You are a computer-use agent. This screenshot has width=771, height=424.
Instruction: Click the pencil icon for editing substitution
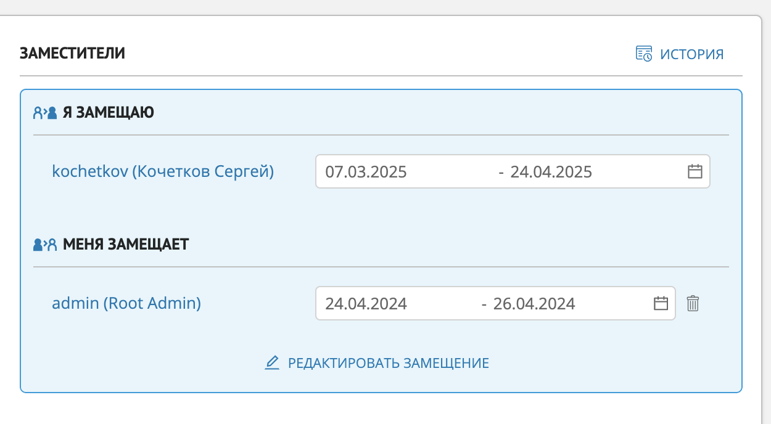[272, 363]
